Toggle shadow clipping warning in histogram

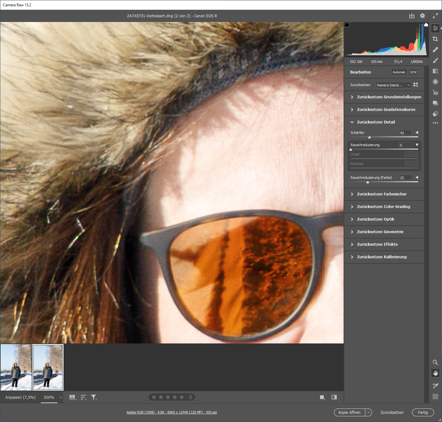click(347, 25)
